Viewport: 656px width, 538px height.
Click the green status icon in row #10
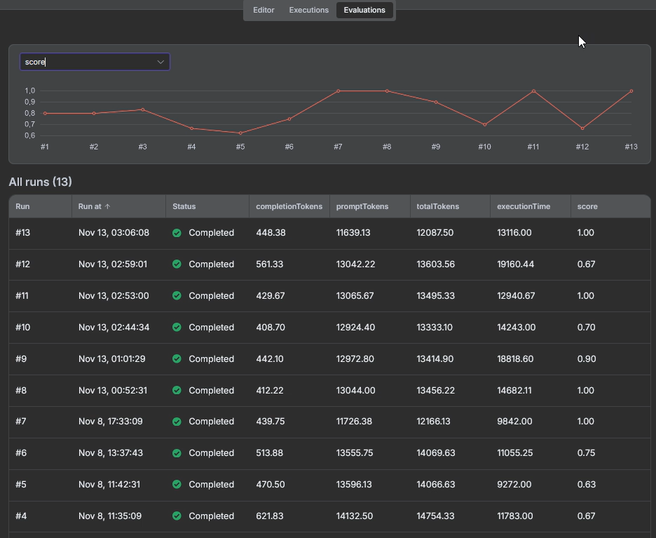tap(177, 328)
